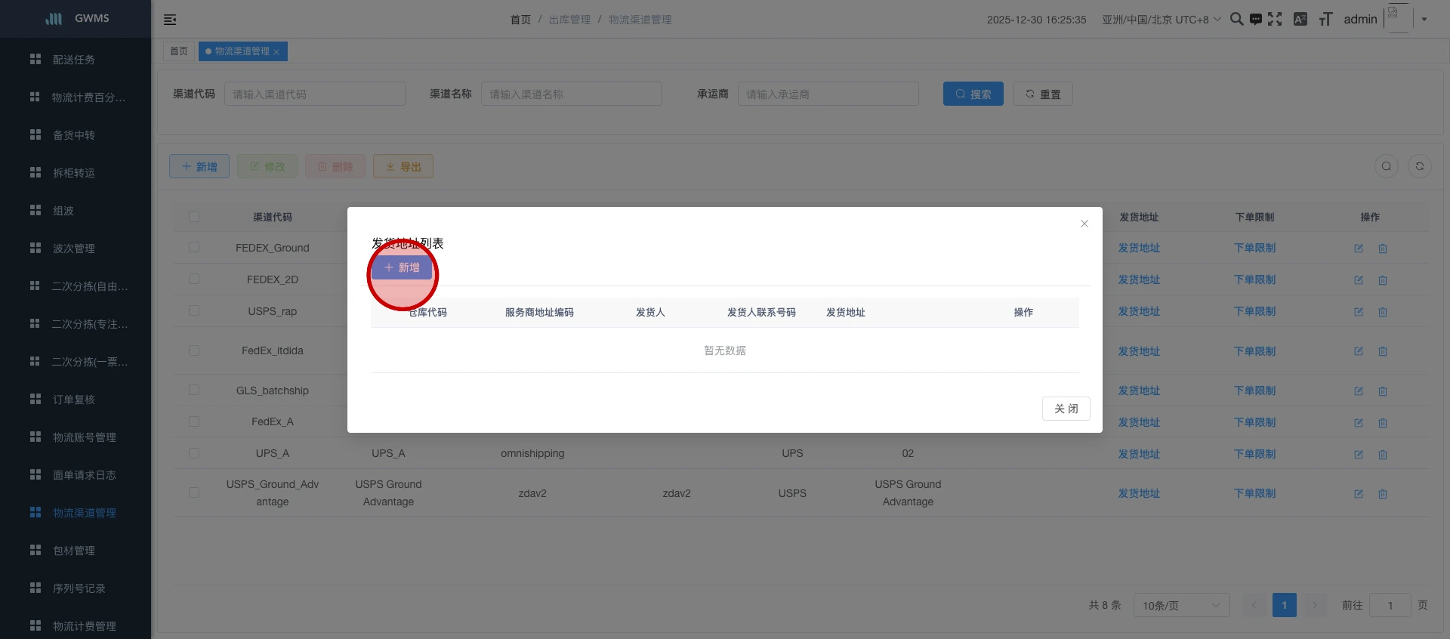Viewport: 1450px width, 639px height.
Task: Delete the GLS_batchship row with trash icon
Action: click(x=1383, y=391)
